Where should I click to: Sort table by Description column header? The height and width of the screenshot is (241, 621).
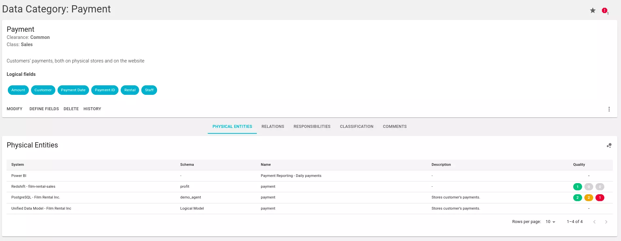pyautogui.click(x=441, y=164)
